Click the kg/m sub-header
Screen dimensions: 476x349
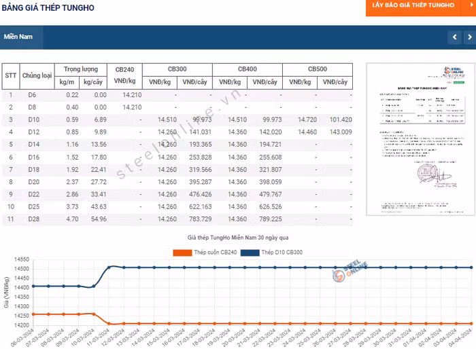(67, 82)
